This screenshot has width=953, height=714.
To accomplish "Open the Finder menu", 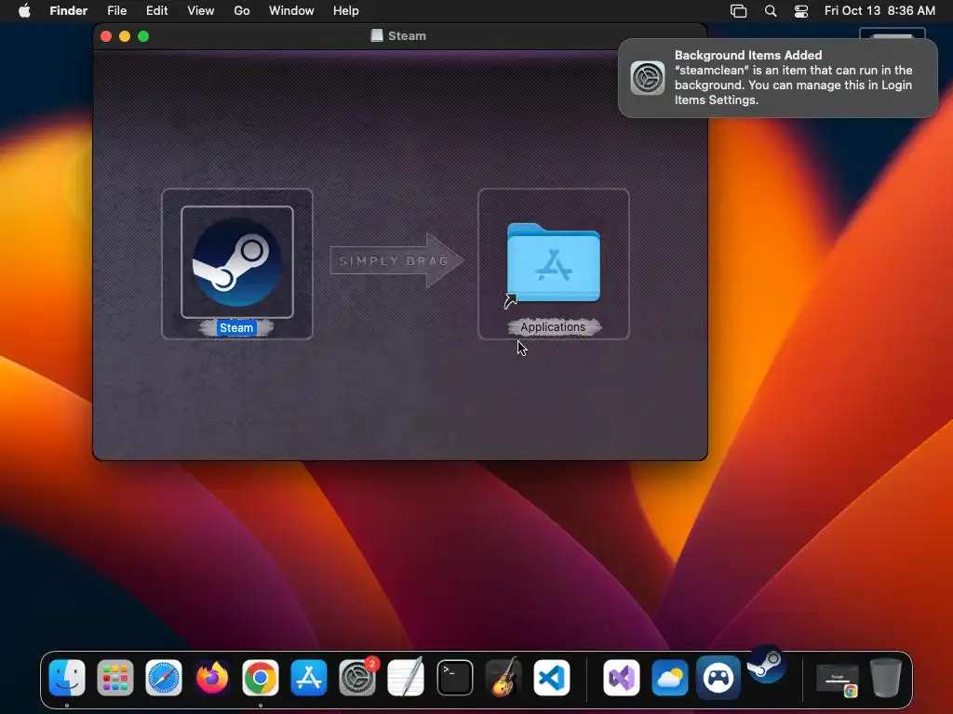I will pyautogui.click(x=69, y=11).
